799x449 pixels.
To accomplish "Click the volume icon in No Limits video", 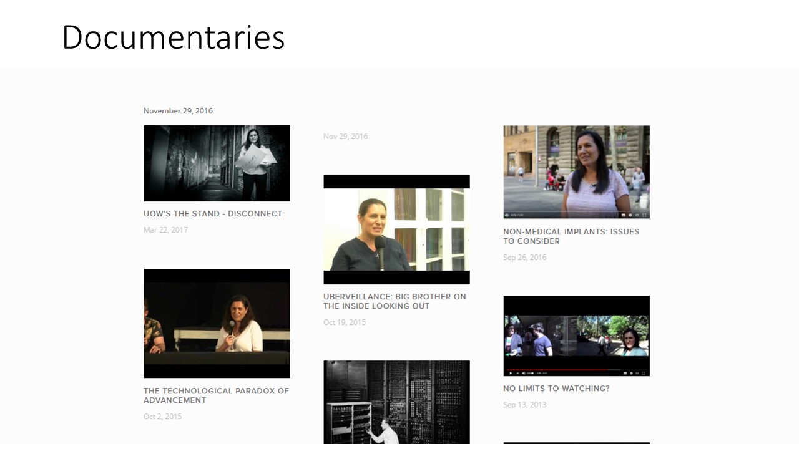I will tap(524, 373).
